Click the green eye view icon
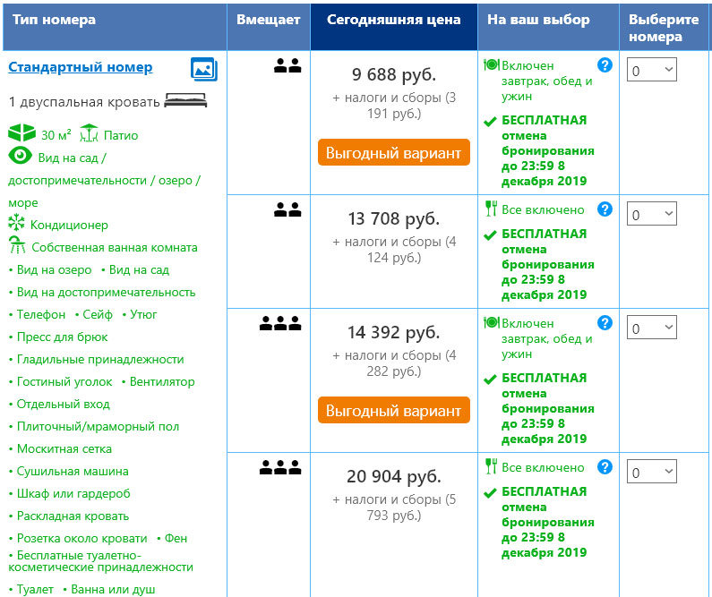This screenshot has height=597, width=712. (20, 156)
